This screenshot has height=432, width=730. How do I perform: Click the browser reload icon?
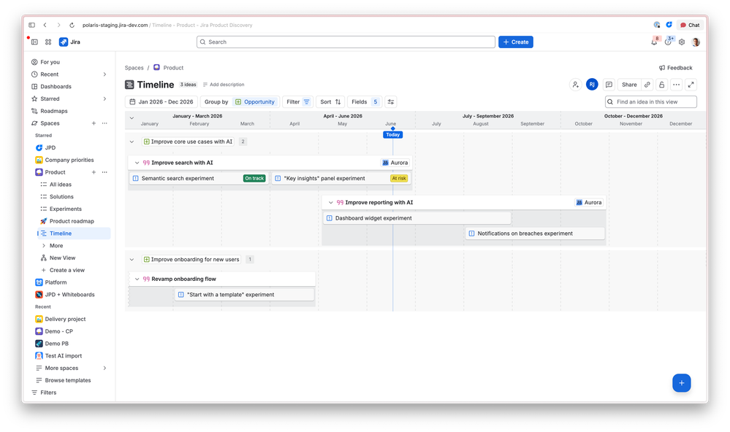(72, 25)
